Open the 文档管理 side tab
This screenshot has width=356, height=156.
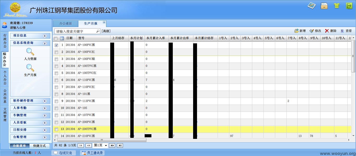pos(5,115)
